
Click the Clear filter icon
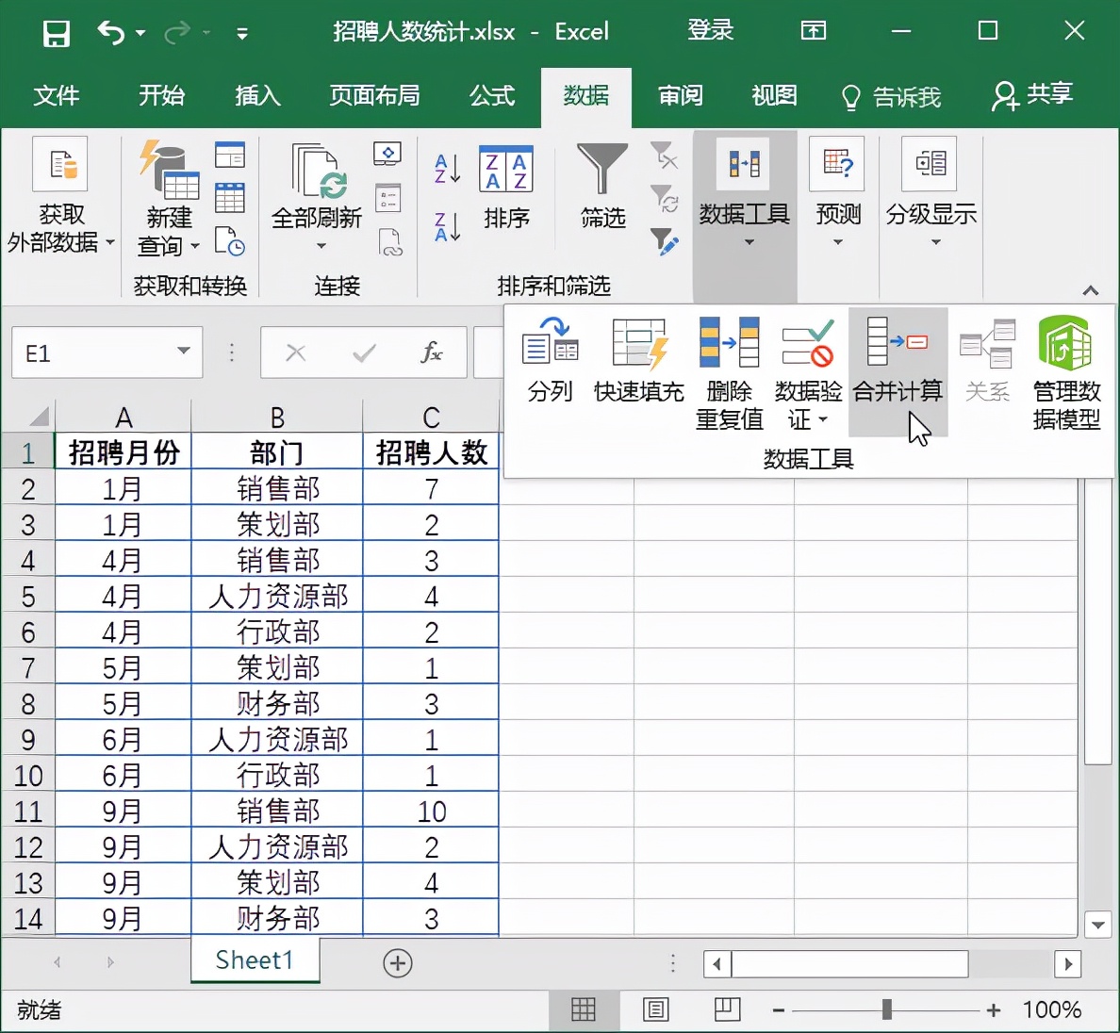pyautogui.click(x=665, y=155)
